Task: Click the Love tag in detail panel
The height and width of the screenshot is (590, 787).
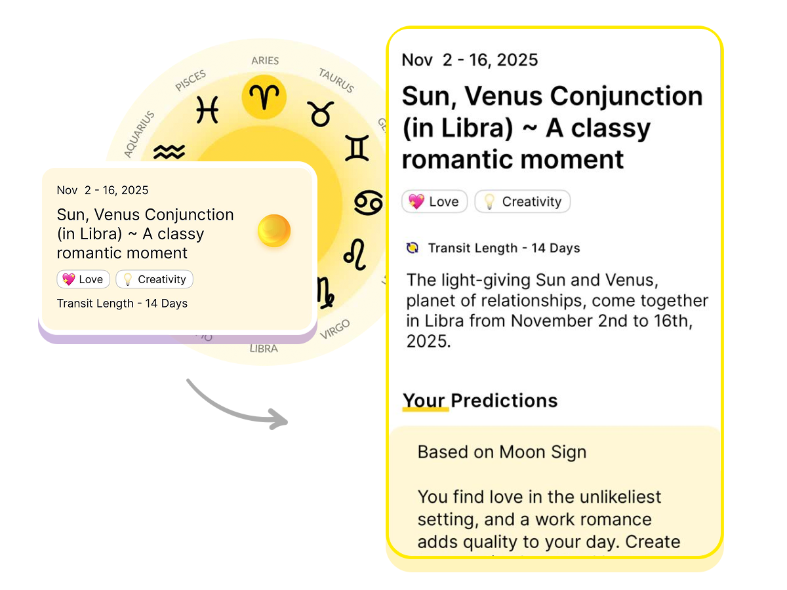Action: click(x=434, y=202)
